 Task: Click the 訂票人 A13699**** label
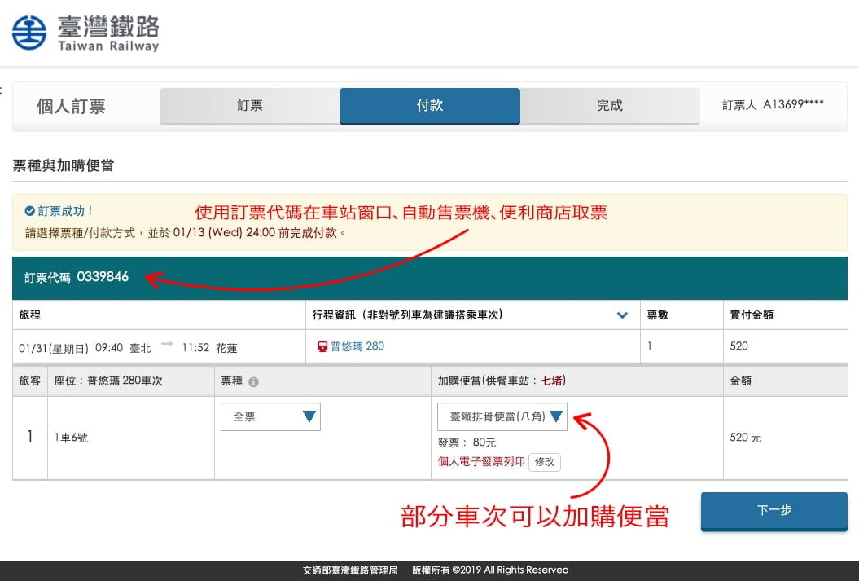773,104
